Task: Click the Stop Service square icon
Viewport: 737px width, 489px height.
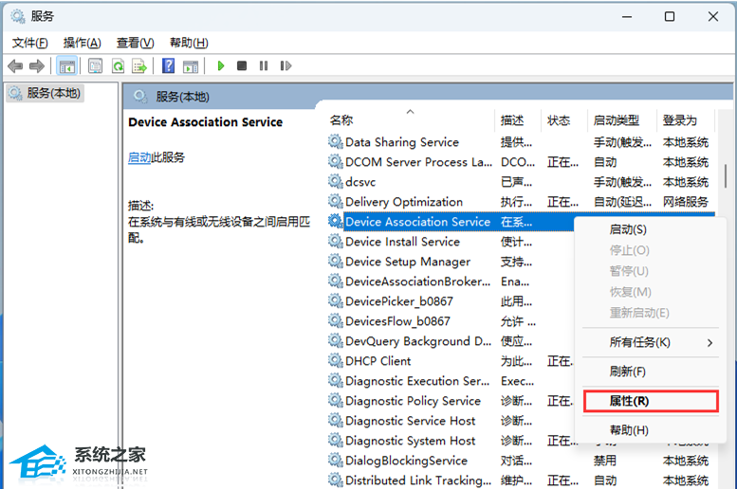Action: tap(242, 65)
